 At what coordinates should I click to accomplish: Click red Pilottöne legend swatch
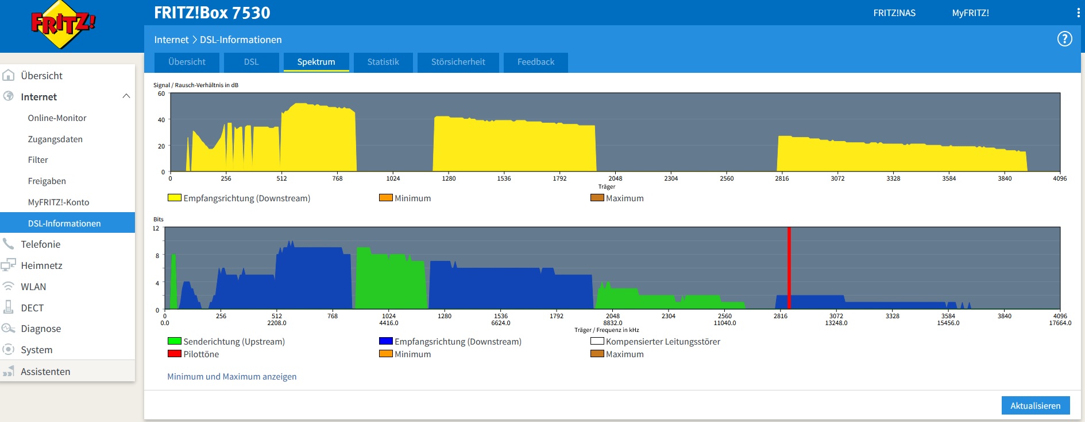175,354
